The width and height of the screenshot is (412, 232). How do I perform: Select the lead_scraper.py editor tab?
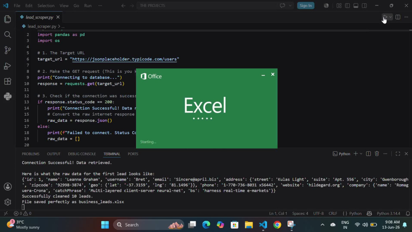point(40,17)
